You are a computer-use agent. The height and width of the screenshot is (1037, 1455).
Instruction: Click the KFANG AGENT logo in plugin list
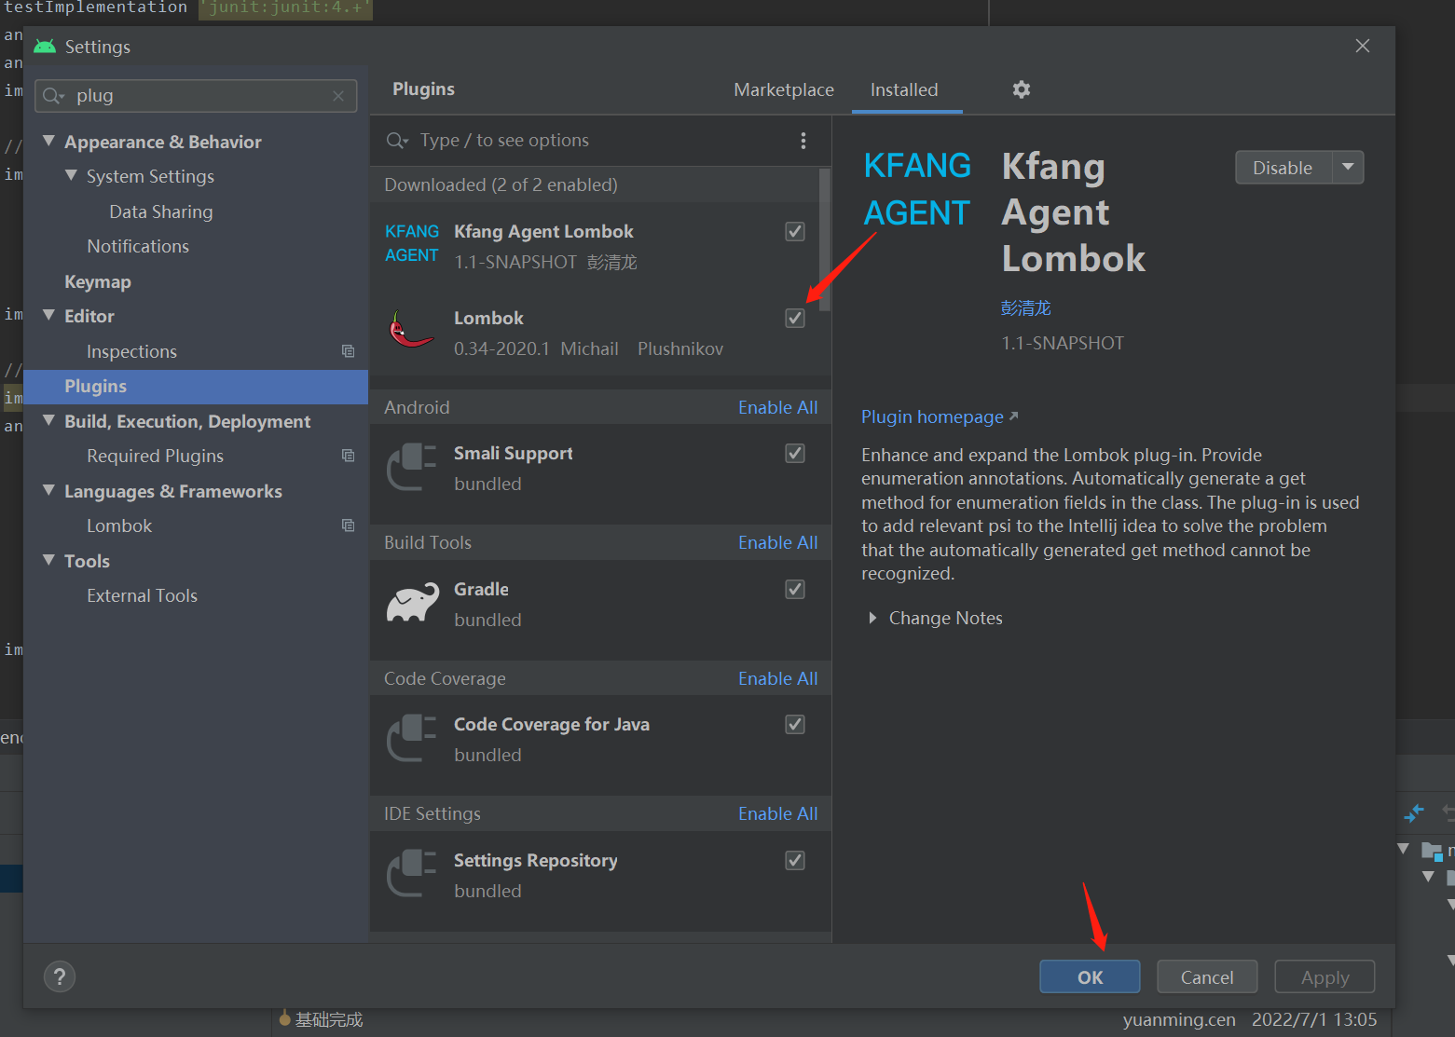tap(412, 243)
